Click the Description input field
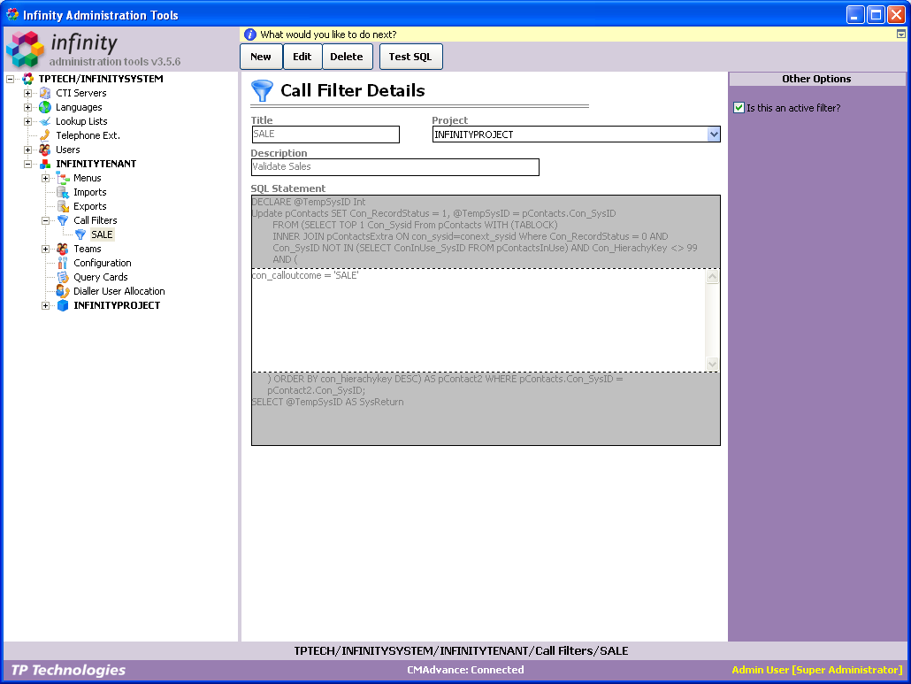 coord(395,166)
